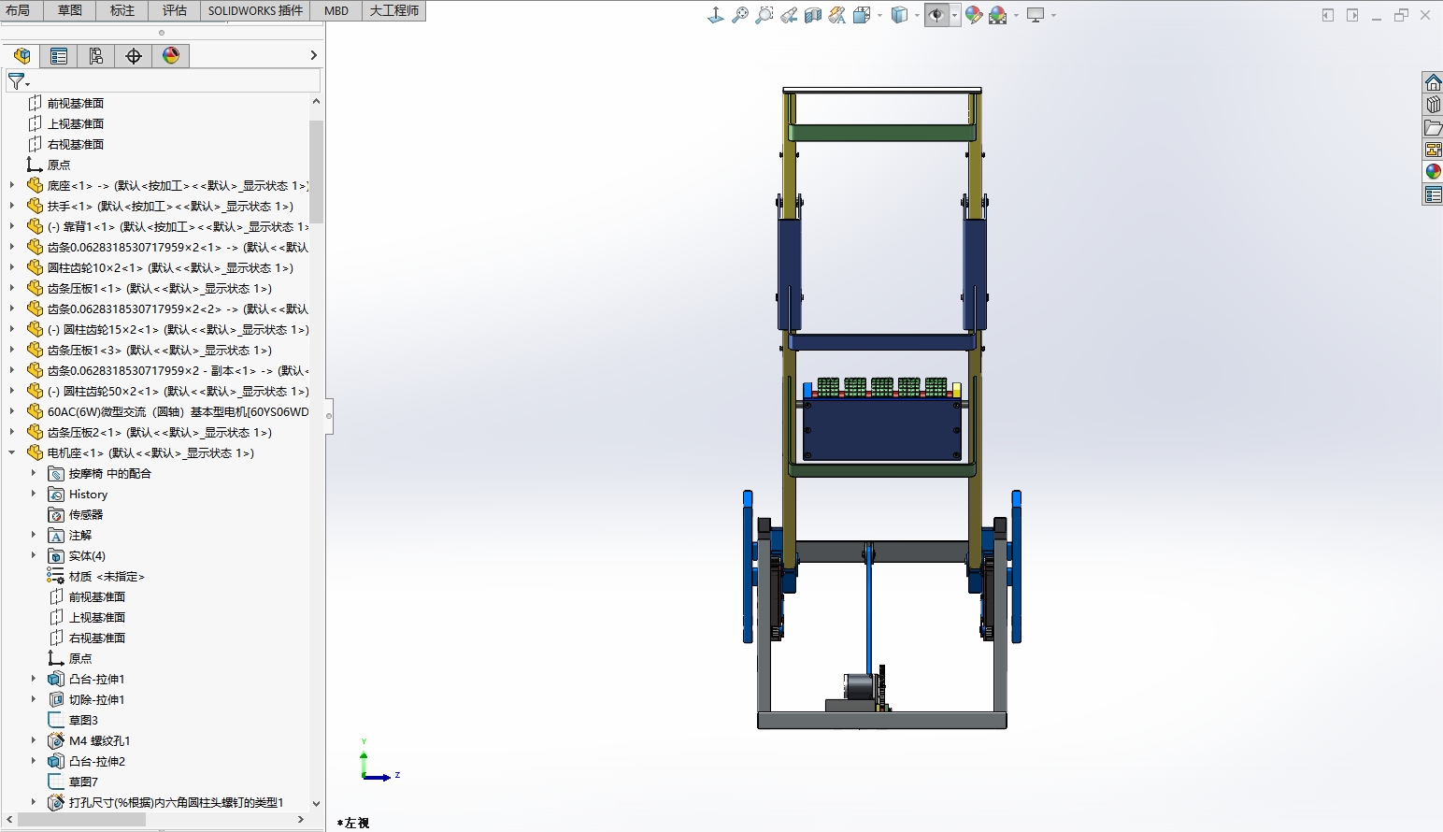Open the Display Style dropdown arrow
This screenshot has width=1443, height=832.
[x=917, y=15]
